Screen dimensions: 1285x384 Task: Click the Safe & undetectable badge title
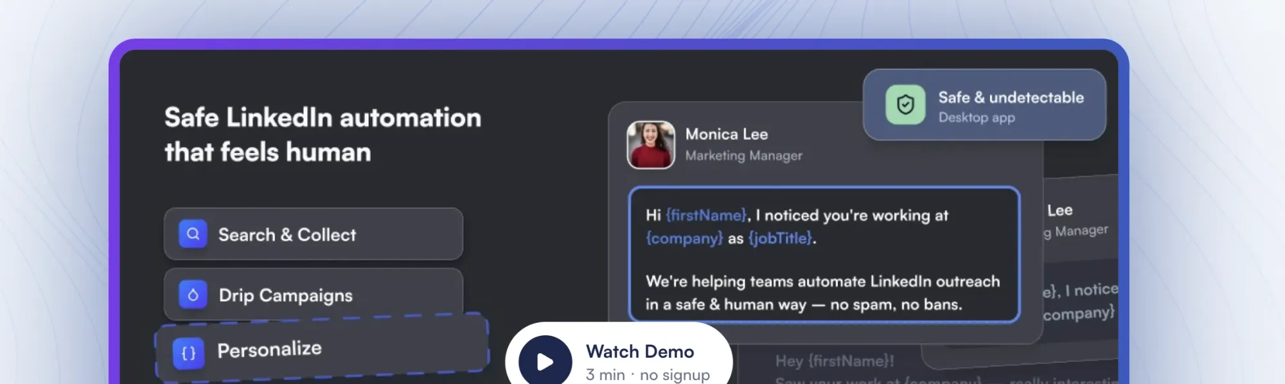pyautogui.click(x=1011, y=98)
